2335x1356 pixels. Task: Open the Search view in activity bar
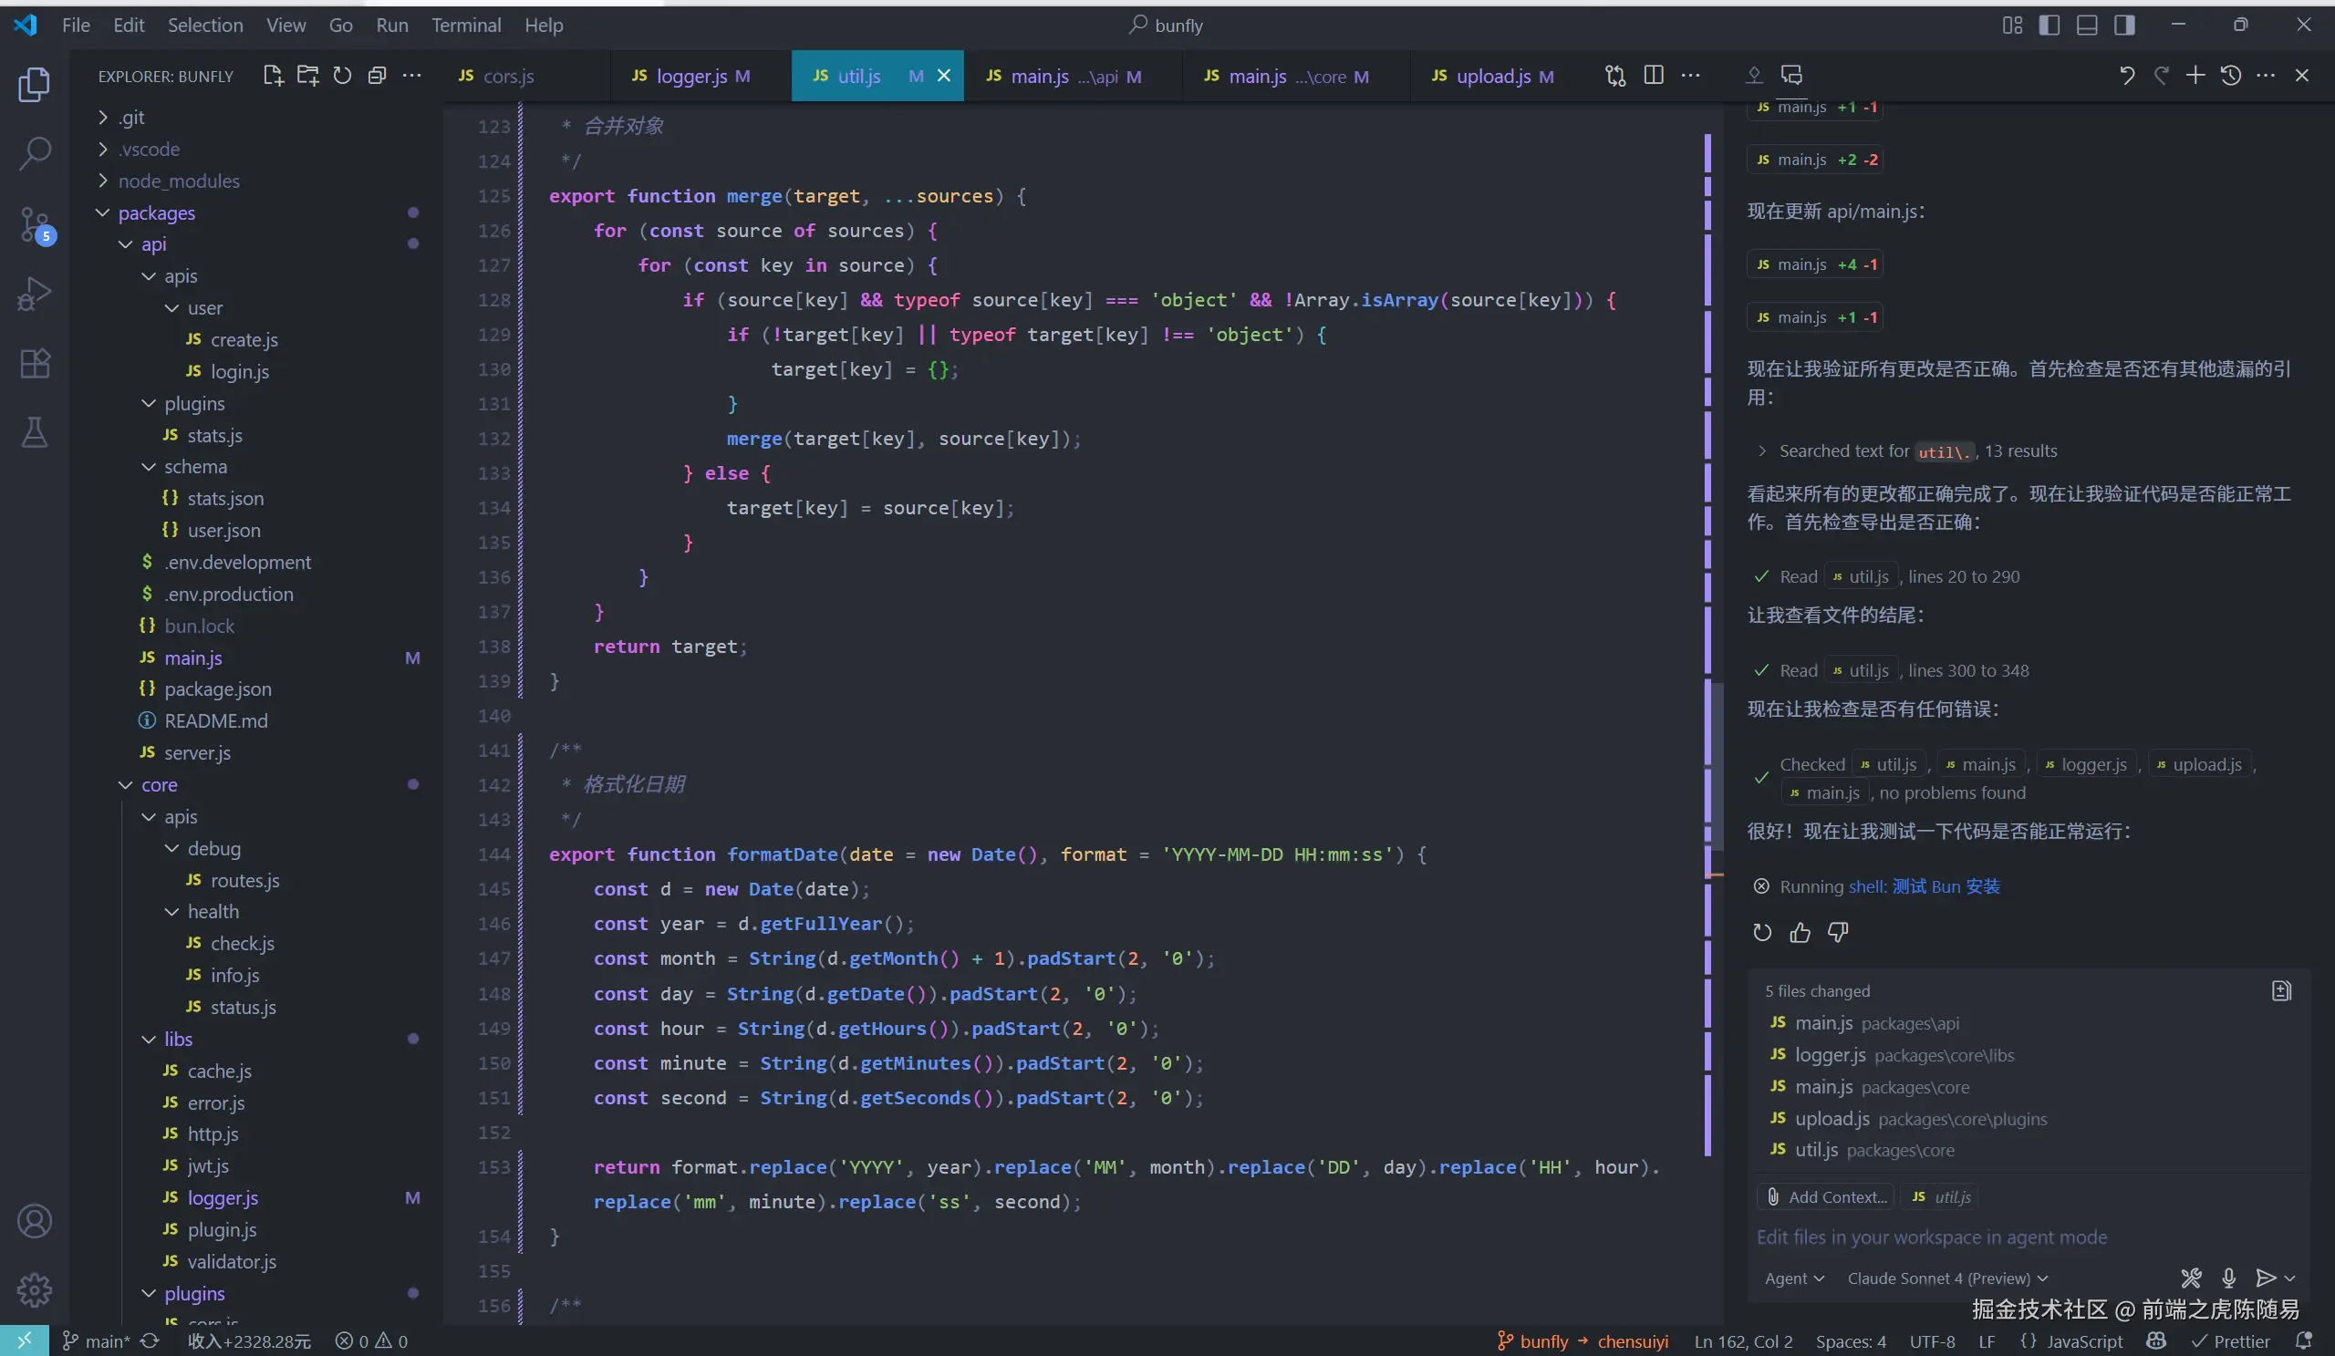click(35, 154)
